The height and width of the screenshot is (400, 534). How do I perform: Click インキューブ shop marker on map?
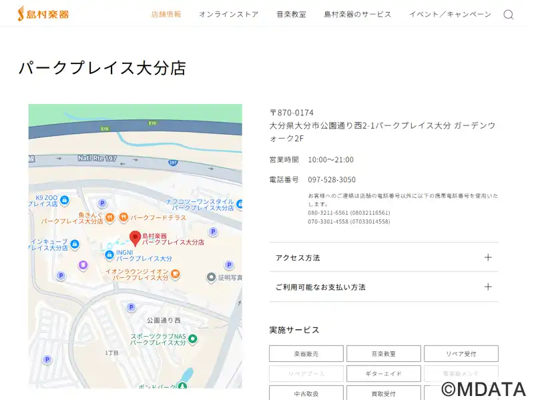(x=75, y=244)
